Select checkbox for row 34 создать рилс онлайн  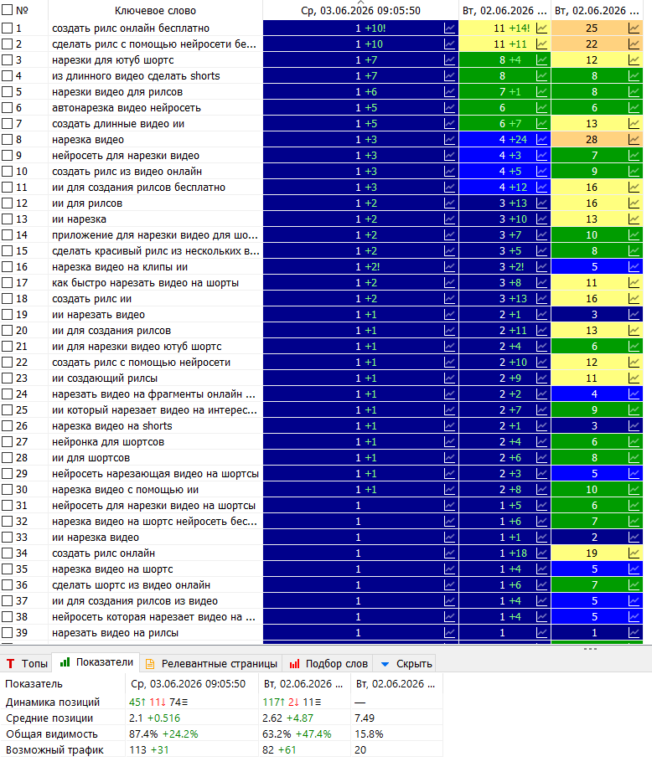7,553
